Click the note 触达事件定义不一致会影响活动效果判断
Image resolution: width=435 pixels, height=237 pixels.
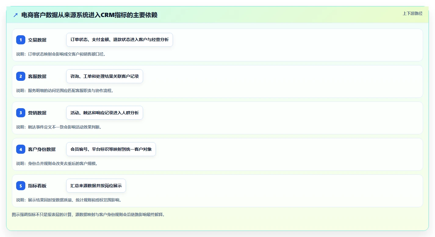point(59,127)
